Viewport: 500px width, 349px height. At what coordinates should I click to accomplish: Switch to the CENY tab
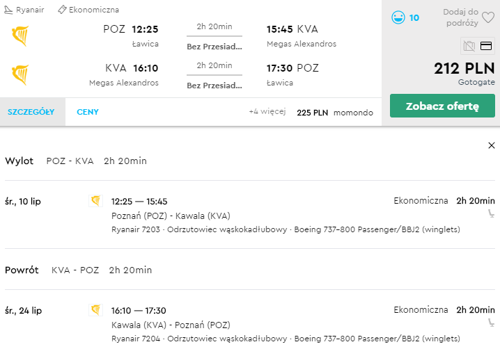pos(88,112)
